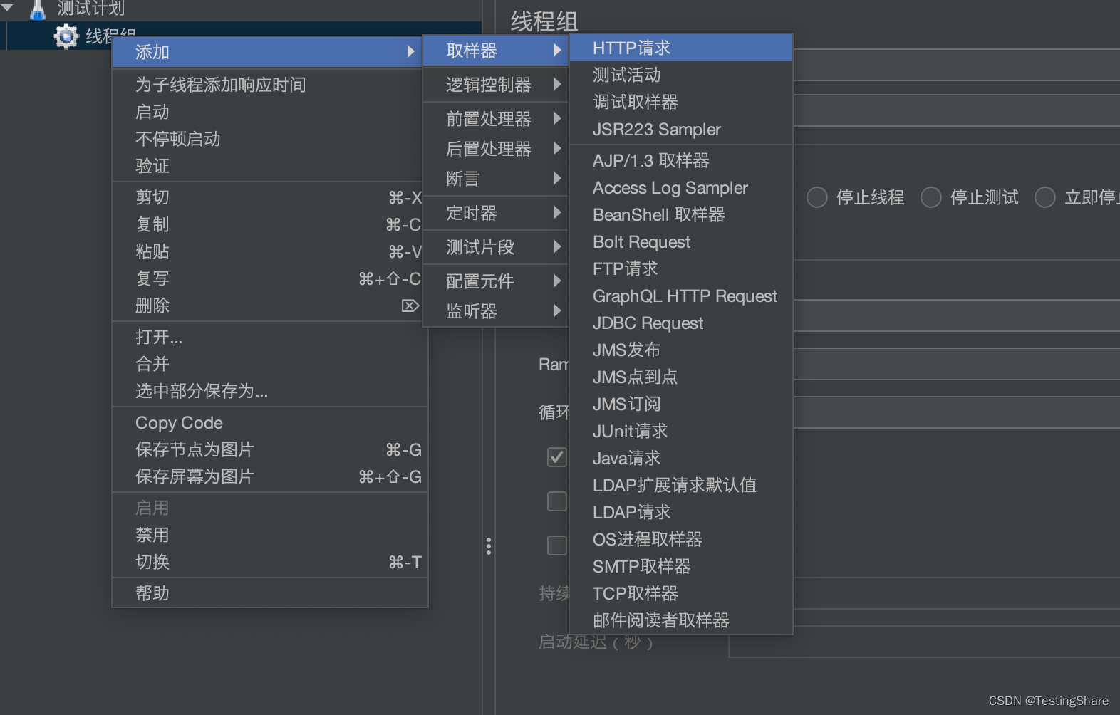Screen dimensions: 1120x715
Task: Click 保存节点为图片 entry
Action: [270, 449]
